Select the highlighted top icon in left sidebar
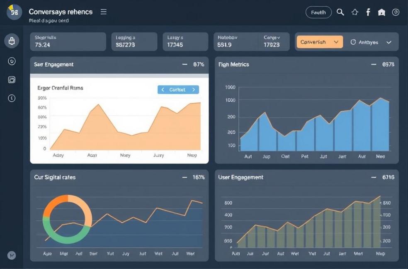Image resolution: width=408 pixels, height=269 pixels. point(12,41)
